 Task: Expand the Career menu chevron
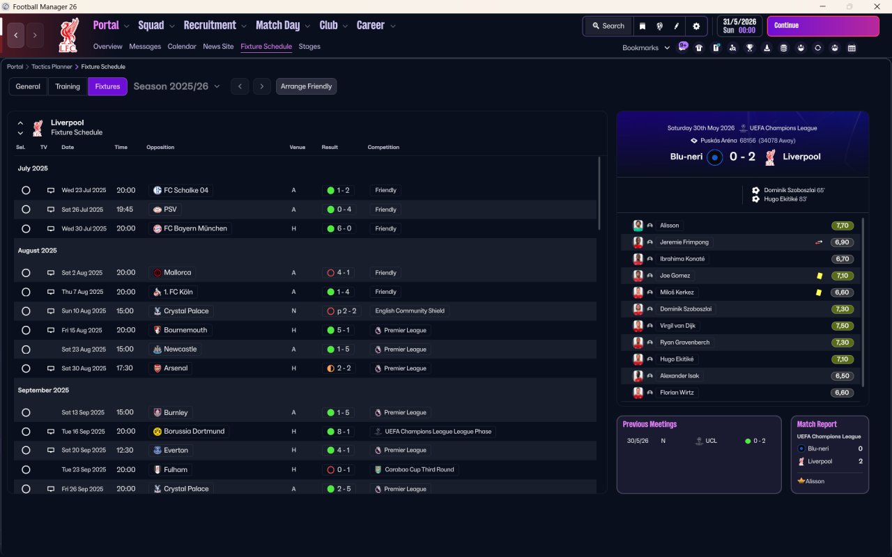[392, 26]
